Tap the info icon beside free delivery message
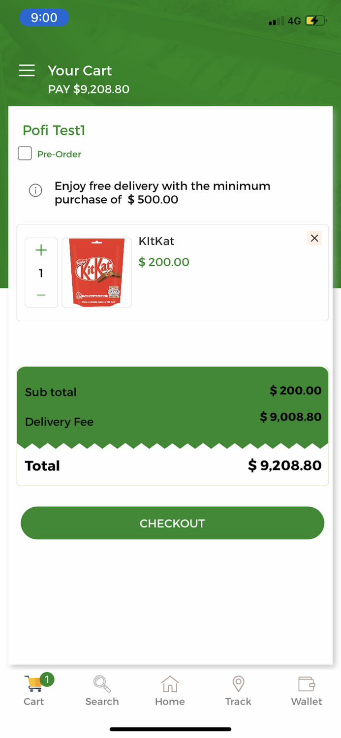This screenshot has height=738, width=341. tap(35, 190)
